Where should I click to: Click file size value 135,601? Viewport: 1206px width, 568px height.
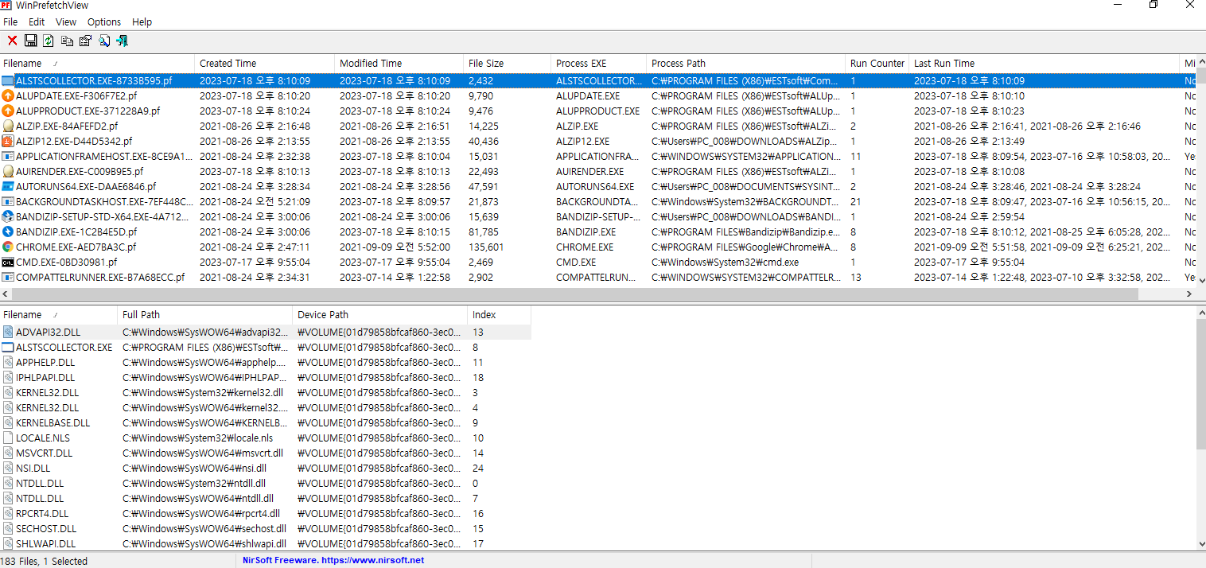coord(486,247)
